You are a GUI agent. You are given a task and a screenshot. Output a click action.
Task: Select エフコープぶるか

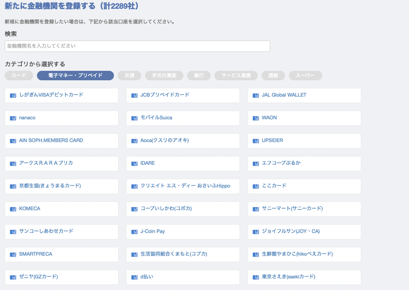[304, 163]
